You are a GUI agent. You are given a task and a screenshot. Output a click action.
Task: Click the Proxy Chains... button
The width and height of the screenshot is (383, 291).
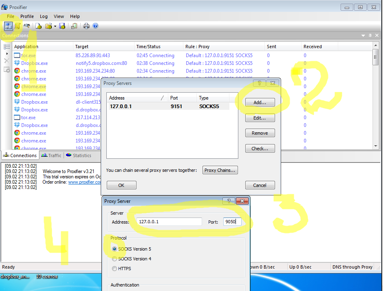[220, 170]
